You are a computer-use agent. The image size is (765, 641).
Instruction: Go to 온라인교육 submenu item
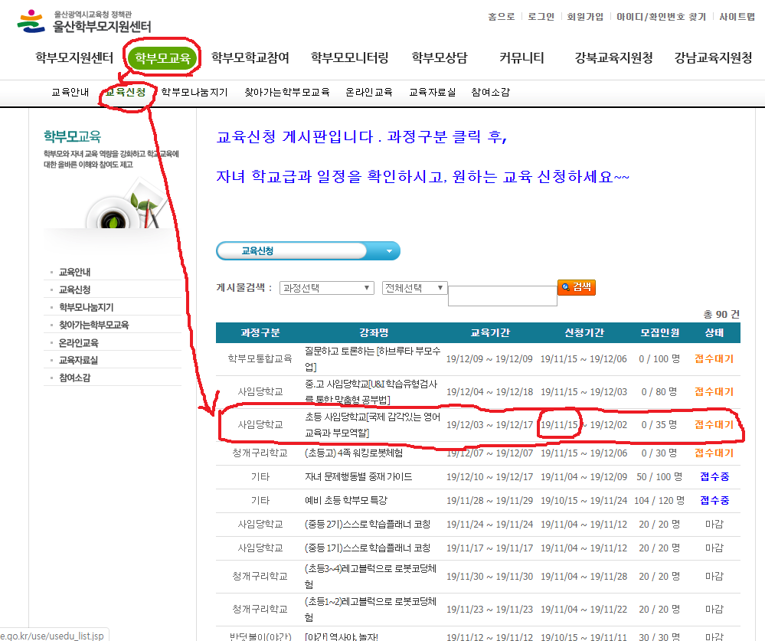(368, 92)
